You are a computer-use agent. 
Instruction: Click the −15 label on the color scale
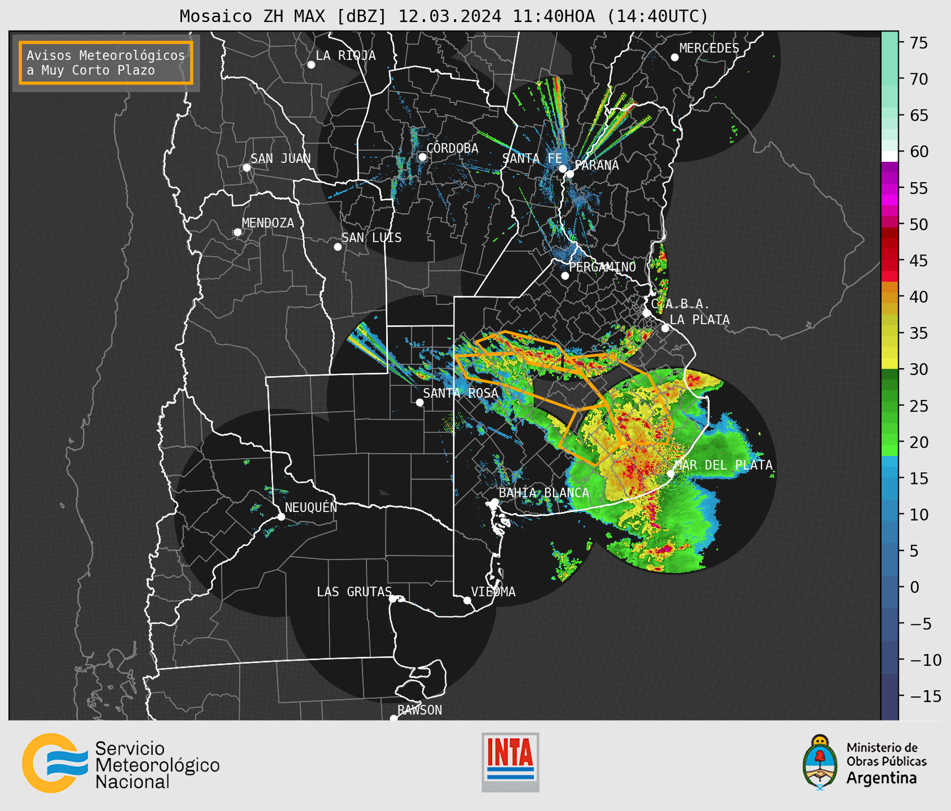coord(925,697)
